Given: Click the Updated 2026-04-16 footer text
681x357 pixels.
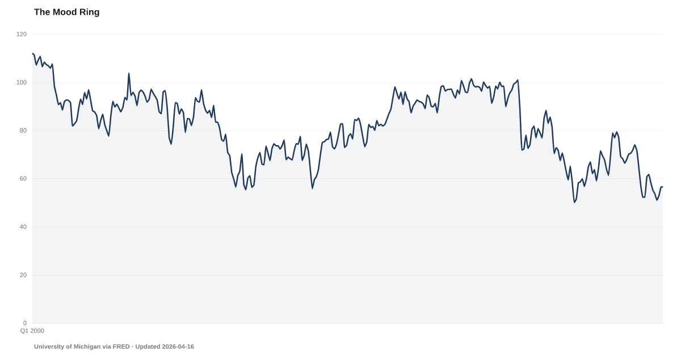Looking at the screenshot, I should [x=164, y=346].
